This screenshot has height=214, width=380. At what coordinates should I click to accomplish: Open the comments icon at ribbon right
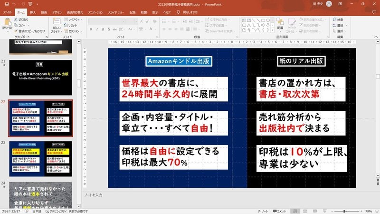coord(374,12)
